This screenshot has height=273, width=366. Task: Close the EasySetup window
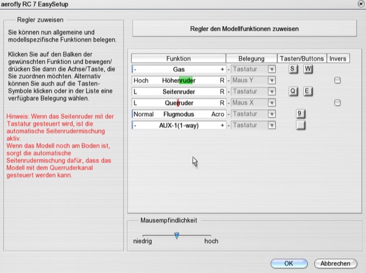[360, 3]
